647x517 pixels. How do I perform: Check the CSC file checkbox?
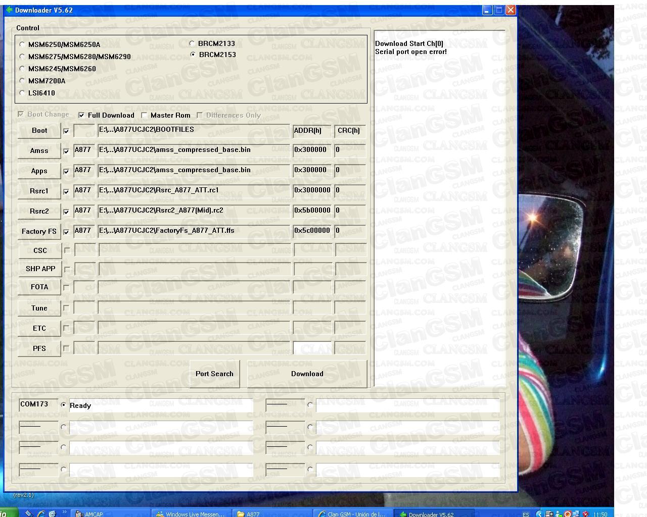coord(67,250)
